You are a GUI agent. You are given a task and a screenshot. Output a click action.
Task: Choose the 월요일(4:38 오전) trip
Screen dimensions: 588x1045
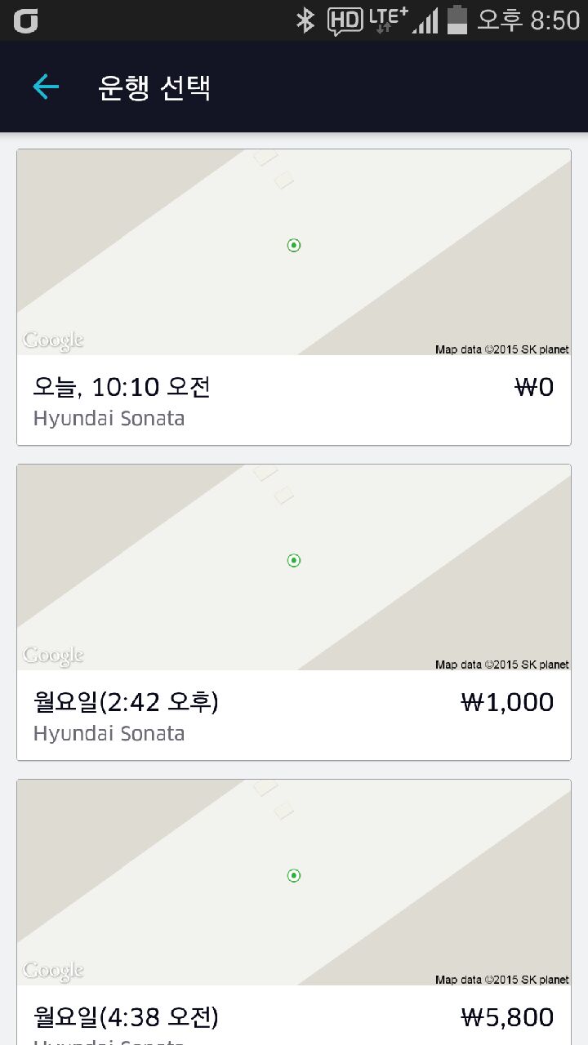(127, 1017)
